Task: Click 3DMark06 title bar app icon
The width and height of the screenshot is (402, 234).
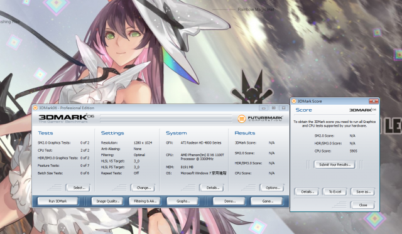Action: tap(35, 108)
